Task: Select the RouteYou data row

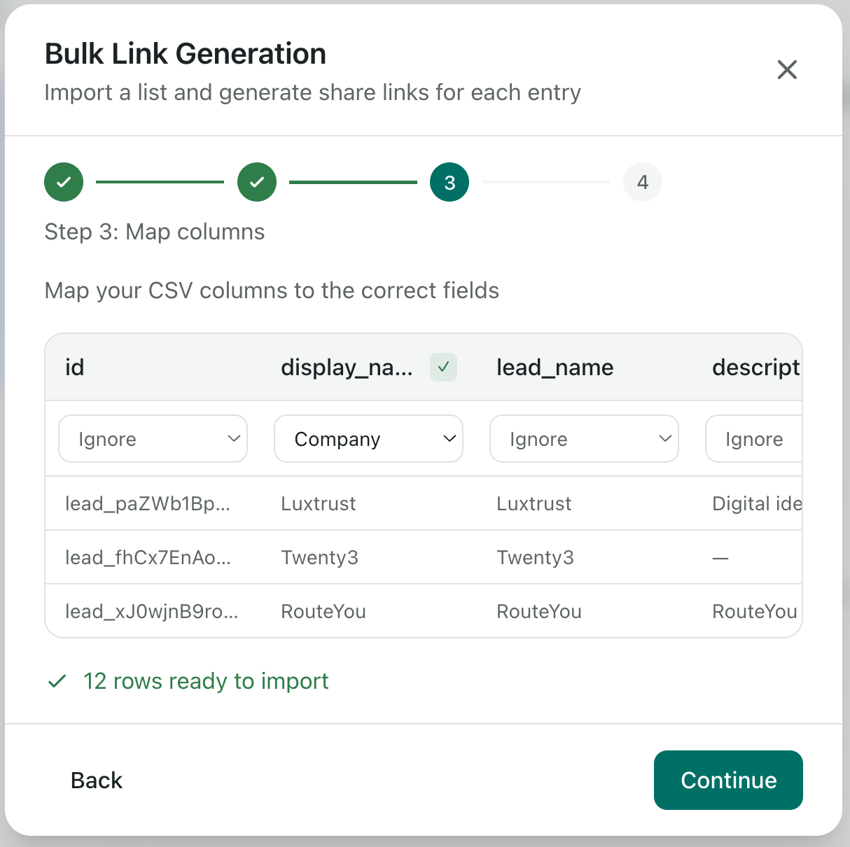Action: pyautogui.click(x=323, y=611)
